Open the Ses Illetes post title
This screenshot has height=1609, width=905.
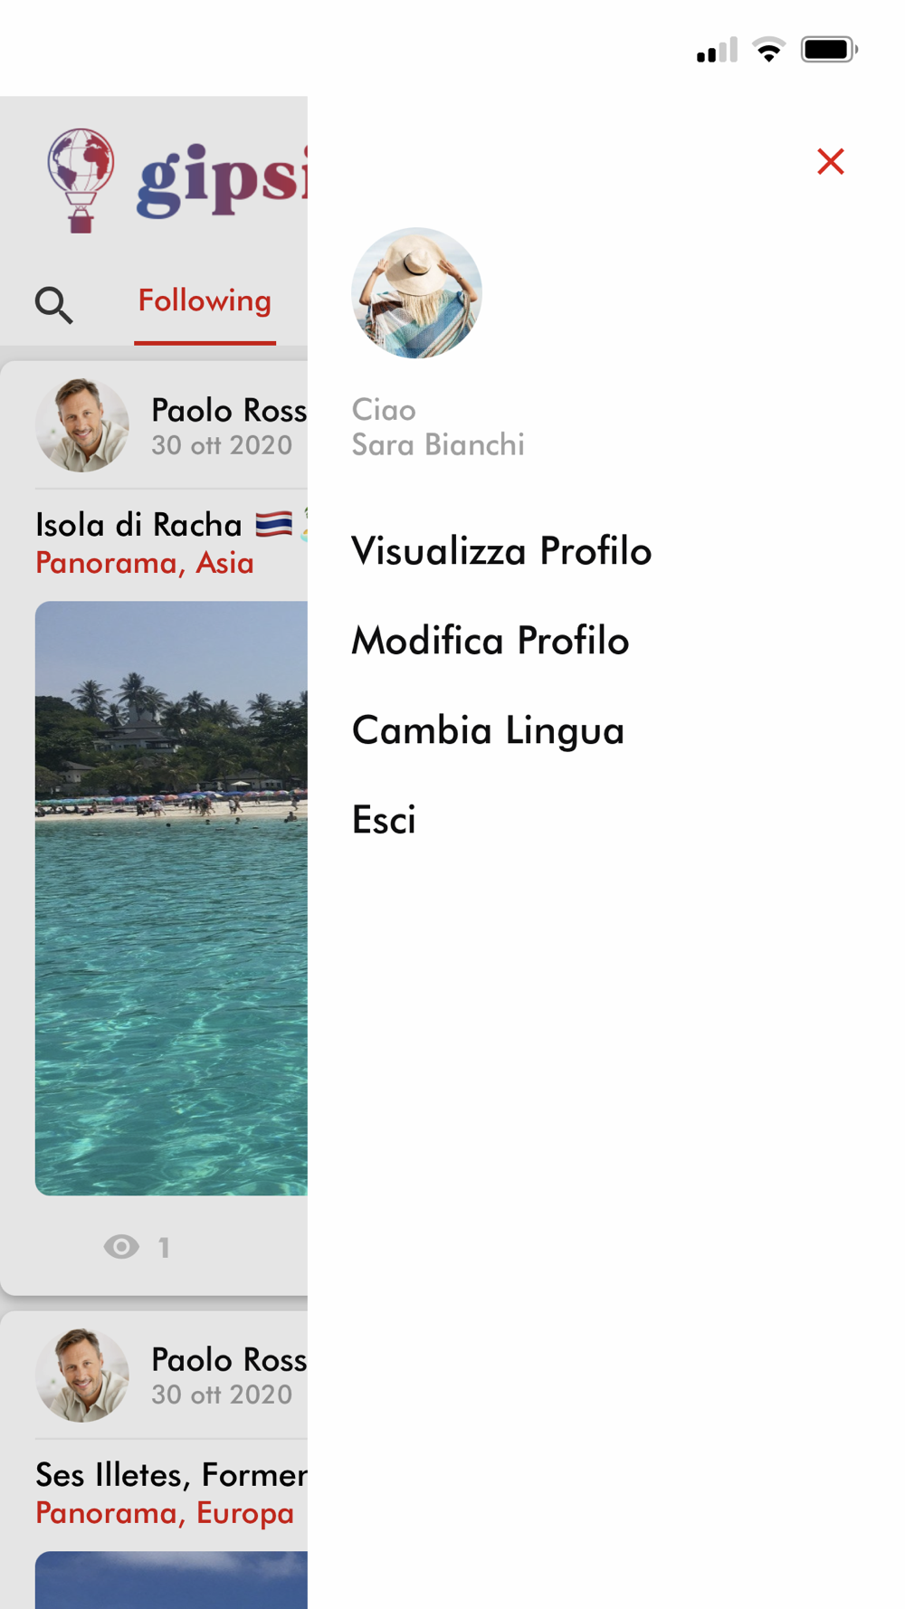click(x=171, y=1475)
